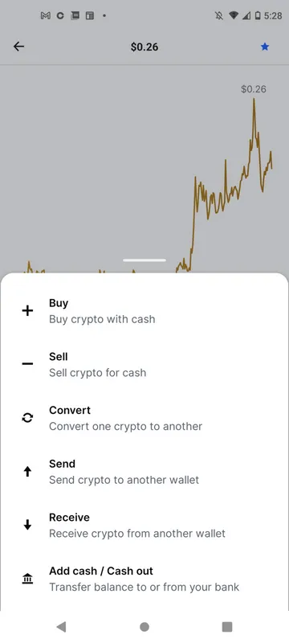This screenshot has height=643, width=289.
Task: Select Sell crypto for cash option
Action: tap(144, 364)
